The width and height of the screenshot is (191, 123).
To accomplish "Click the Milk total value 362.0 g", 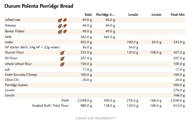I will (x=86, y=37).
